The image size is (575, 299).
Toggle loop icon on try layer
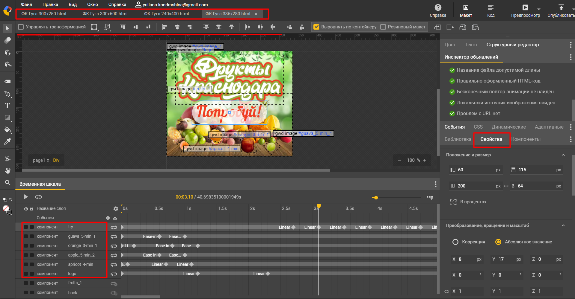[114, 227]
